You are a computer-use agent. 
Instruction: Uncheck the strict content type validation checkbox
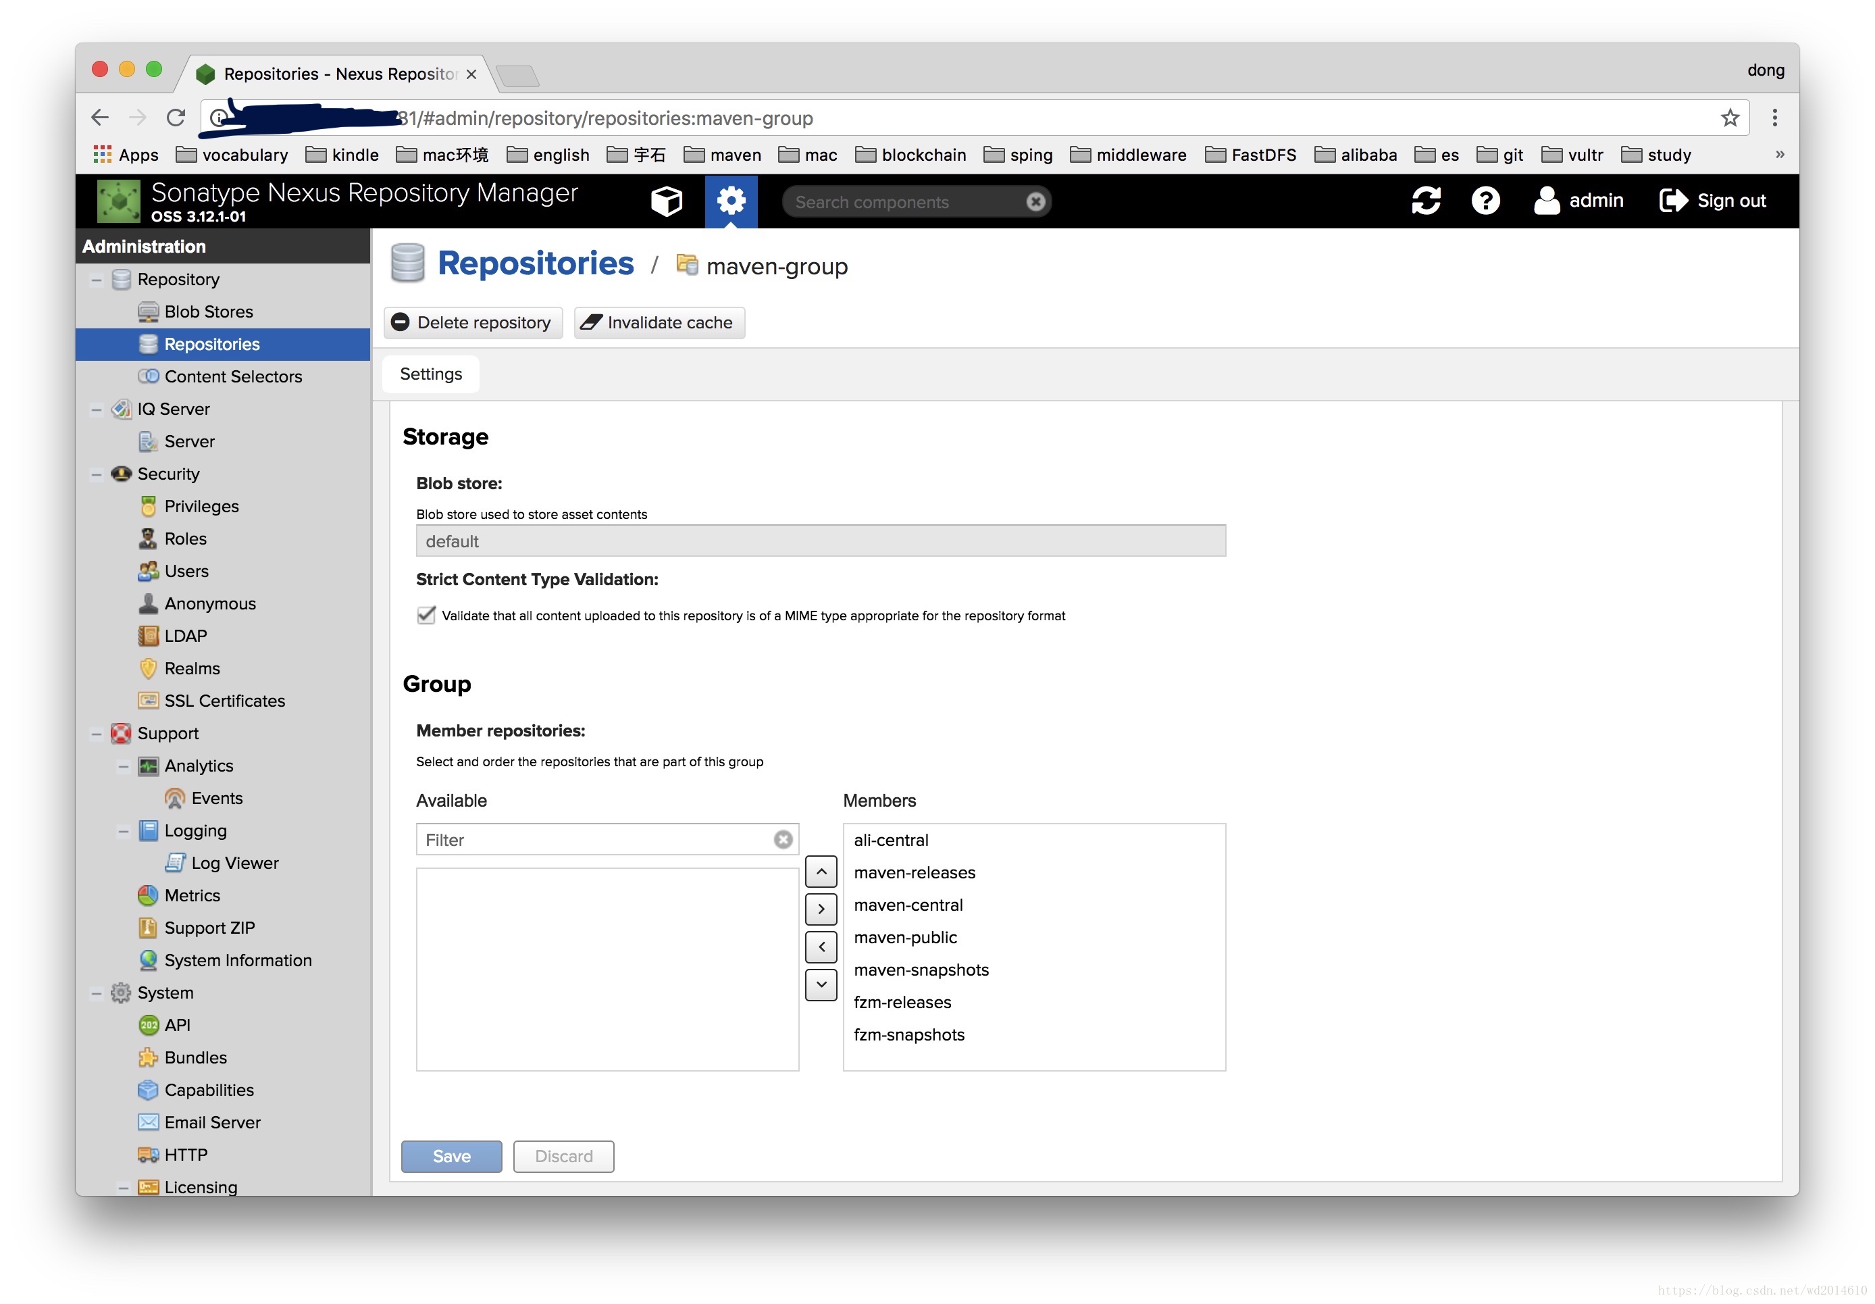tap(426, 616)
